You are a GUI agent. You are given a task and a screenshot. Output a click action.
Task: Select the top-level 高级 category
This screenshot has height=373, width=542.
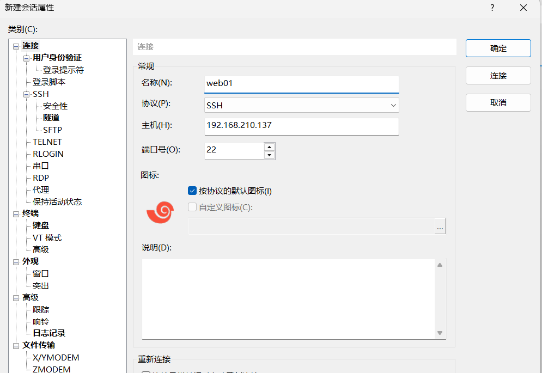coord(31,297)
